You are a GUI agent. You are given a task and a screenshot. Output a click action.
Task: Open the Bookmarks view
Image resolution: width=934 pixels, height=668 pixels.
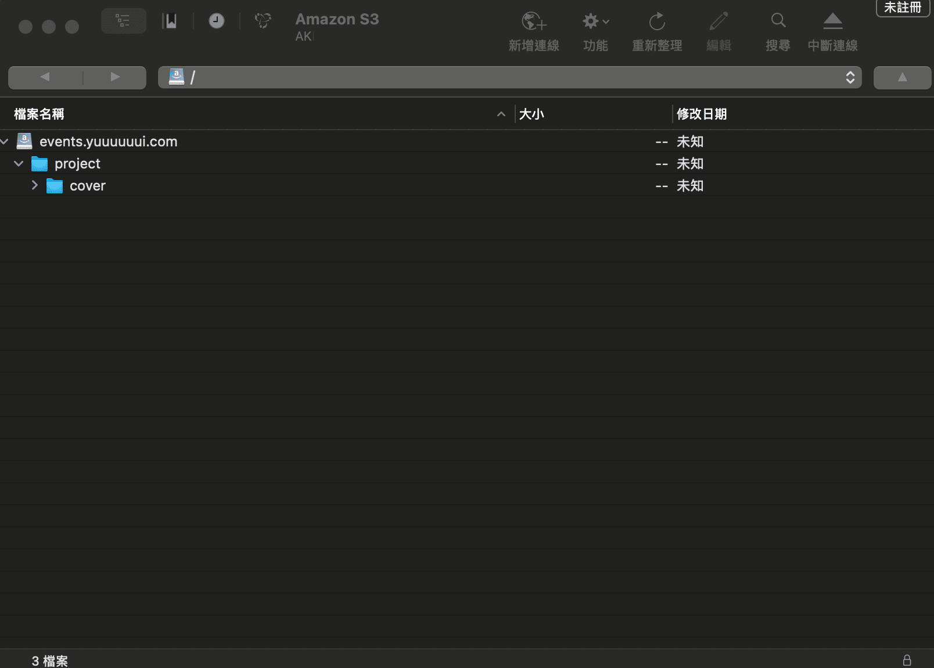tap(170, 21)
